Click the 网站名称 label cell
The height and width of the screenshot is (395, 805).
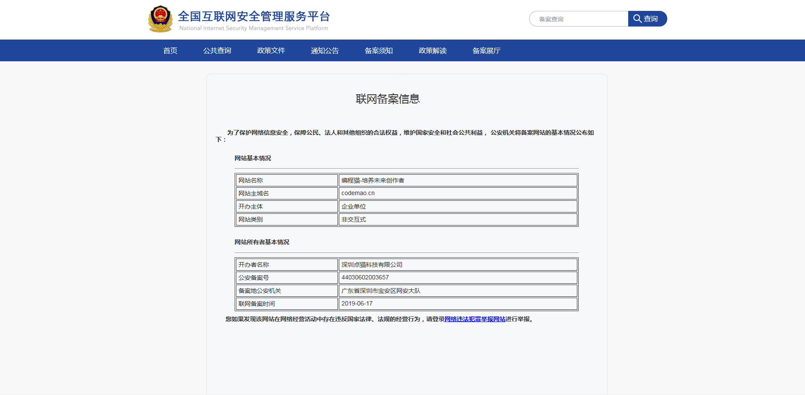287,180
